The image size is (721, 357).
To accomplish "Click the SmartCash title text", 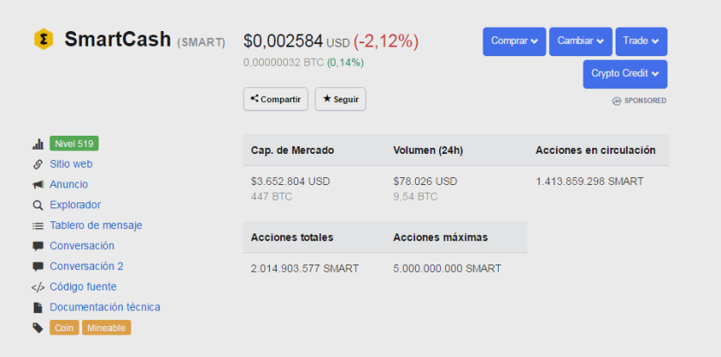I will [x=118, y=39].
